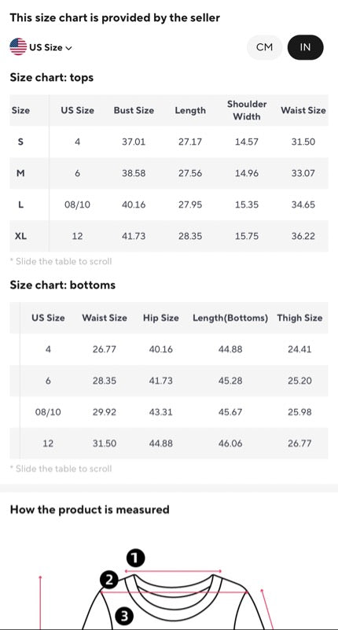Image resolution: width=338 pixels, height=630 pixels.
Task: Click size XL row in tops chart
Action: point(169,236)
